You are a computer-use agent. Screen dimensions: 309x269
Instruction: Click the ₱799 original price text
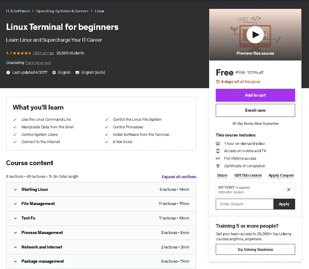pyautogui.click(x=240, y=72)
